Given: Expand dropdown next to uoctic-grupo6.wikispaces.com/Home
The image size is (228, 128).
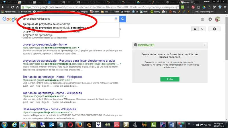Looking at the screenshot, I should click(72, 80).
